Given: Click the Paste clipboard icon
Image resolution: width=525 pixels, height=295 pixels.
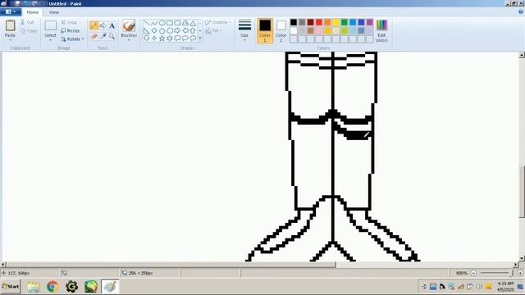Looking at the screenshot, I should coord(10,25).
